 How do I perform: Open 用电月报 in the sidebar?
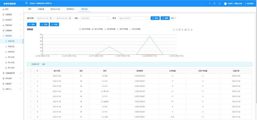coord(11,46)
